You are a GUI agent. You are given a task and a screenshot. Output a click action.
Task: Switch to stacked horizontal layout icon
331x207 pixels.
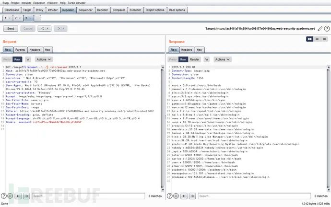[x=317, y=39]
